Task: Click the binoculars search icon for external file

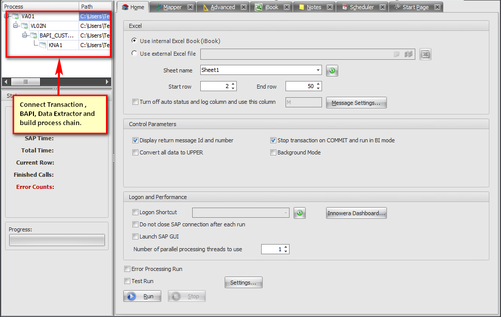Action: coord(408,54)
